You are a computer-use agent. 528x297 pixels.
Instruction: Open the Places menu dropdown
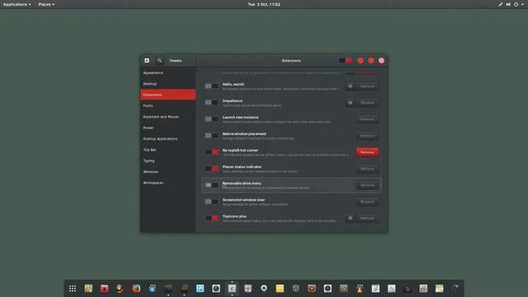(x=46, y=4)
